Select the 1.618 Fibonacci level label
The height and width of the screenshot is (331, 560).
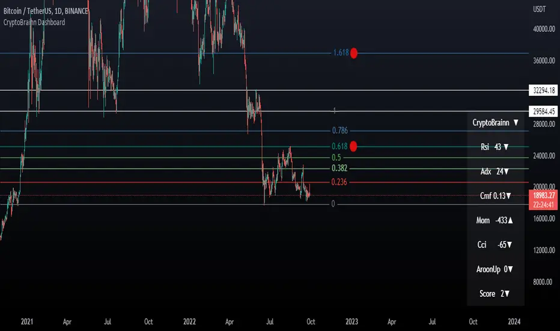(x=341, y=52)
